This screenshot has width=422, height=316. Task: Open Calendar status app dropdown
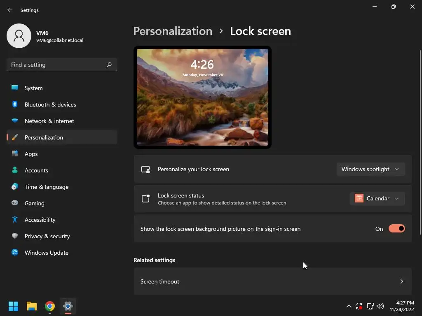pos(377,199)
